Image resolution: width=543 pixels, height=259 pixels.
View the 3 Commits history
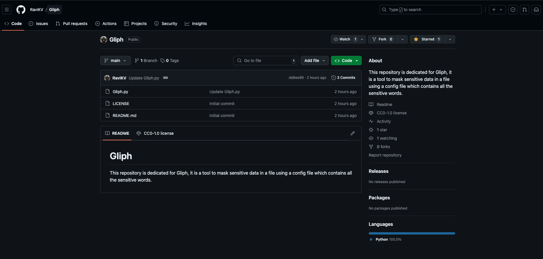(343, 78)
